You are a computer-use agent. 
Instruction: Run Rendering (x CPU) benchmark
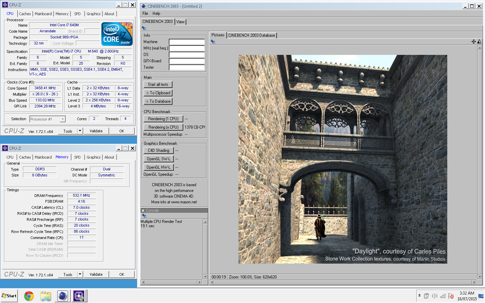click(163, 127)
